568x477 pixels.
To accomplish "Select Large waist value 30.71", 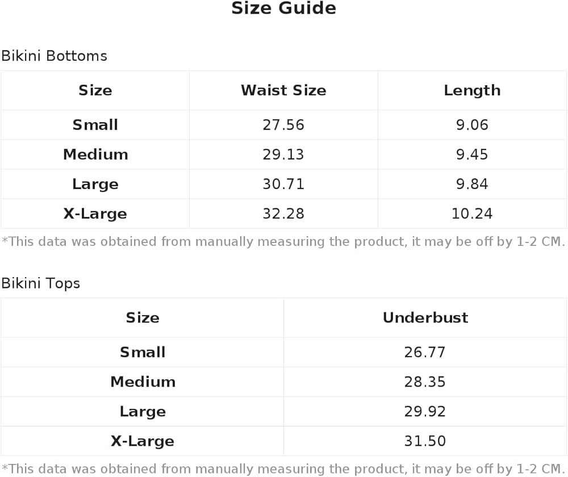I will [283, 184].
